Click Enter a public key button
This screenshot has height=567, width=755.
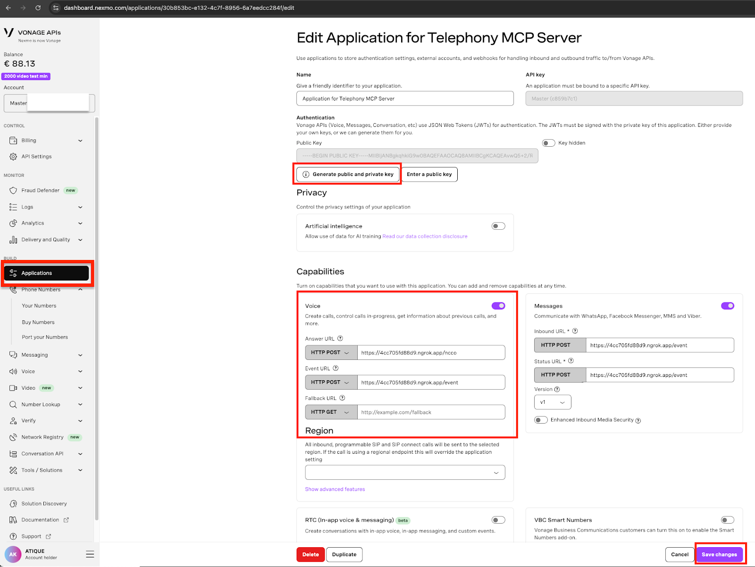tap(429, 174)
